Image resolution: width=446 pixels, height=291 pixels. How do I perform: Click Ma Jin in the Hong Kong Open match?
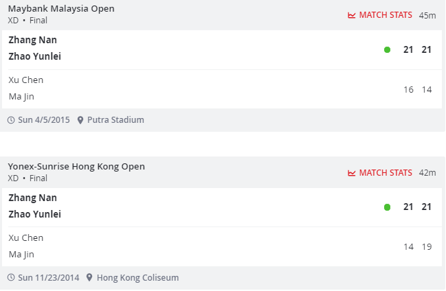pyautogui.click(x=21, y=254)
